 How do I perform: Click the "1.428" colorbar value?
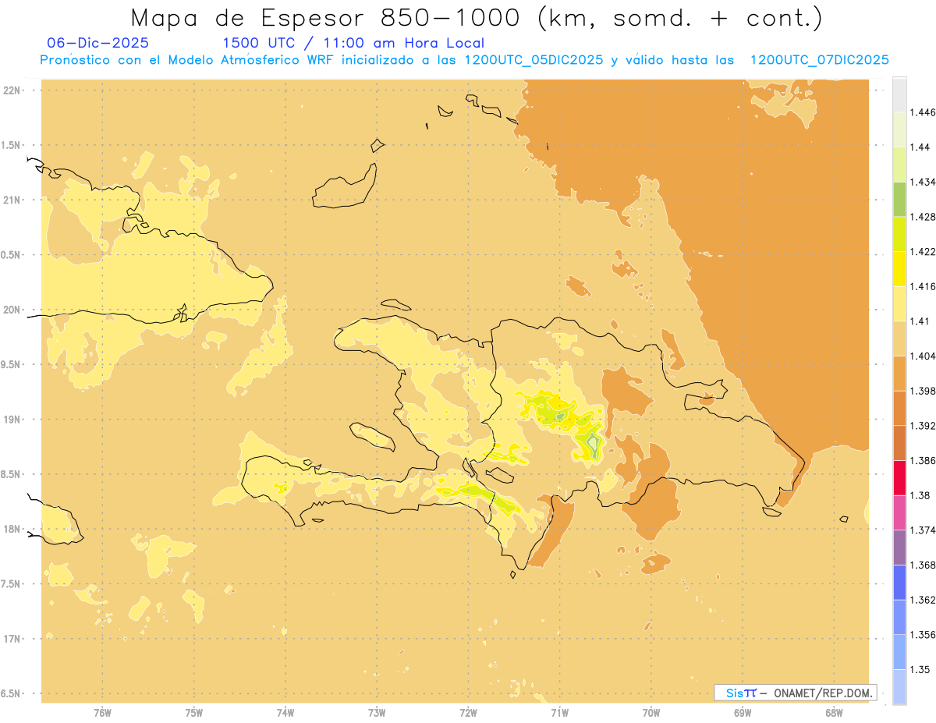pos(923,217)
